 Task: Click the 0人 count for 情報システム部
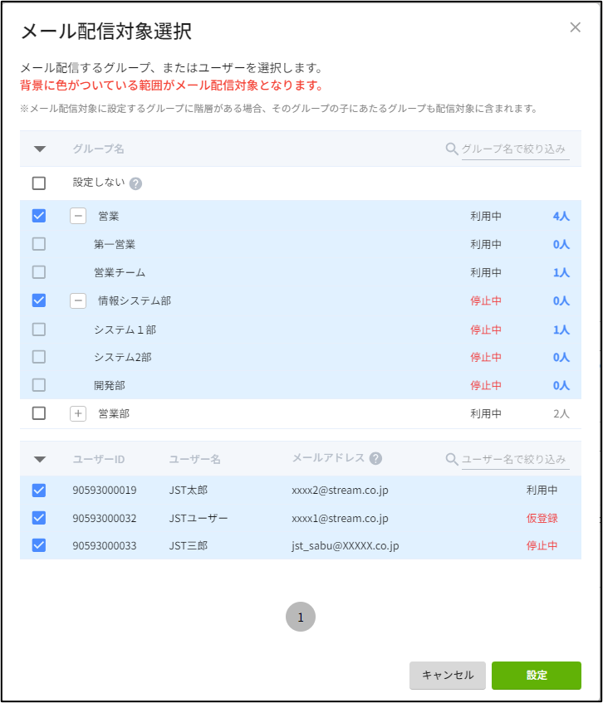(561, 300)
